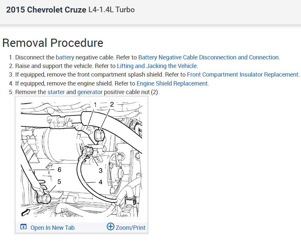Click 'Open In New Tab' text link

click(52, 228)
